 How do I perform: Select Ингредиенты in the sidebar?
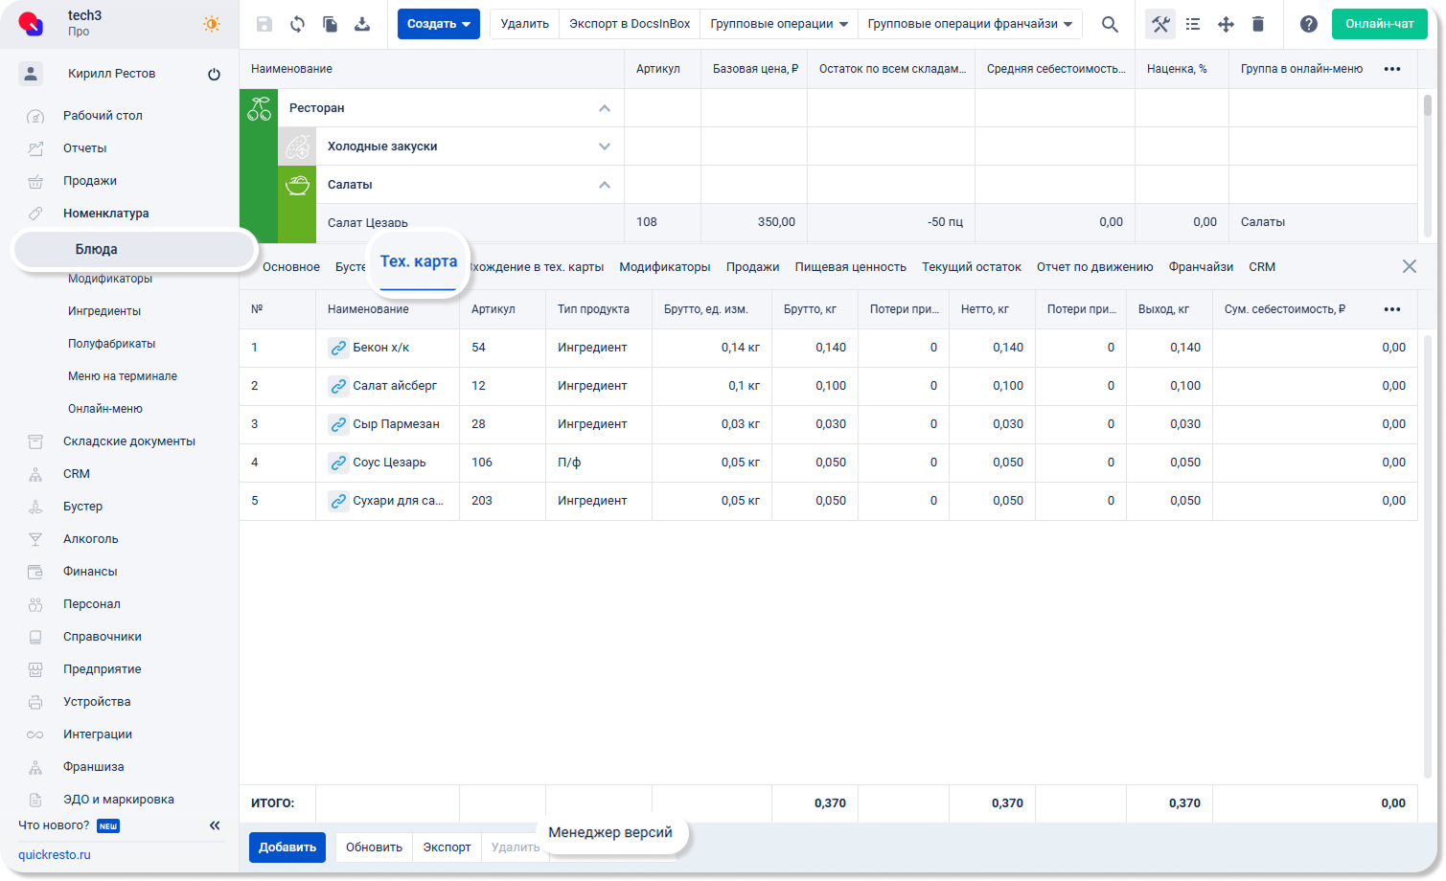click(x=104, y=311)
